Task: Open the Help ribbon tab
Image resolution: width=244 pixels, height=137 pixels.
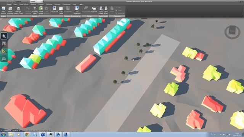Action: point(75,4)
